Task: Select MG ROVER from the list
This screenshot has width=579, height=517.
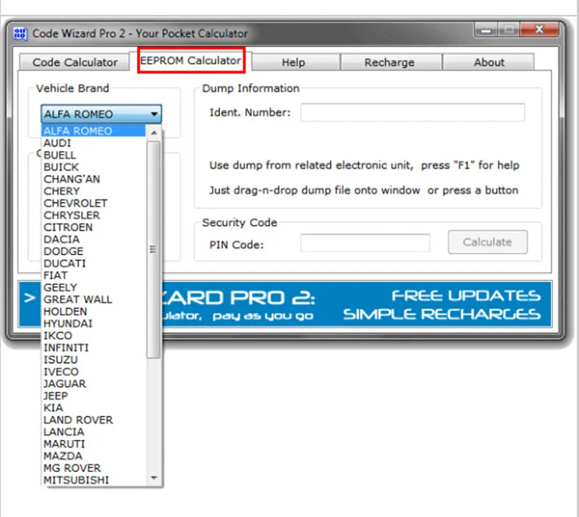Action: (x=93, y=468)
